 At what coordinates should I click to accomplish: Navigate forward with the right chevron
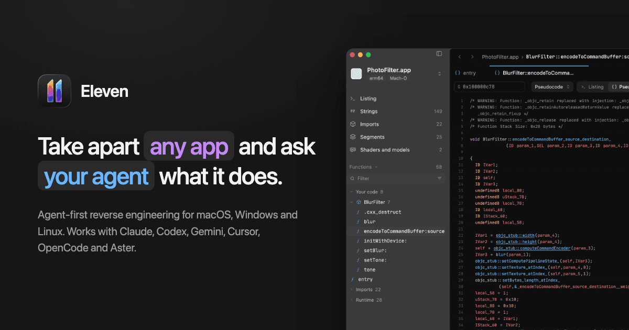[x=472, y=57]
